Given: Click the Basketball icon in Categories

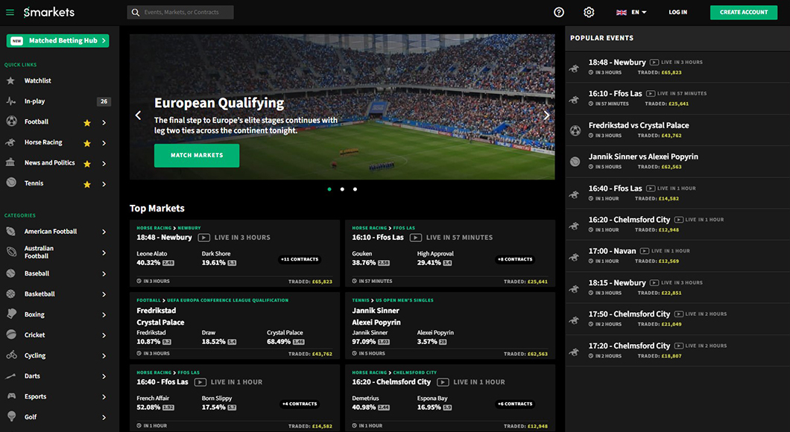Looking at the screenshot, I should point(10,293).
